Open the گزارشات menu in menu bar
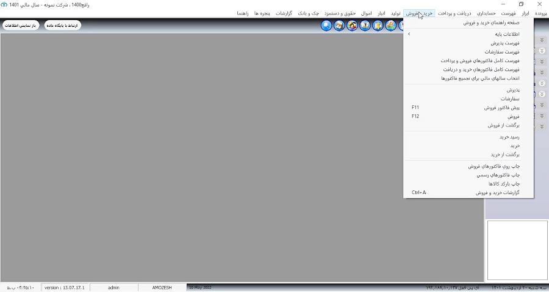Screen dimensions: 549x292 [x=284, y=13]
